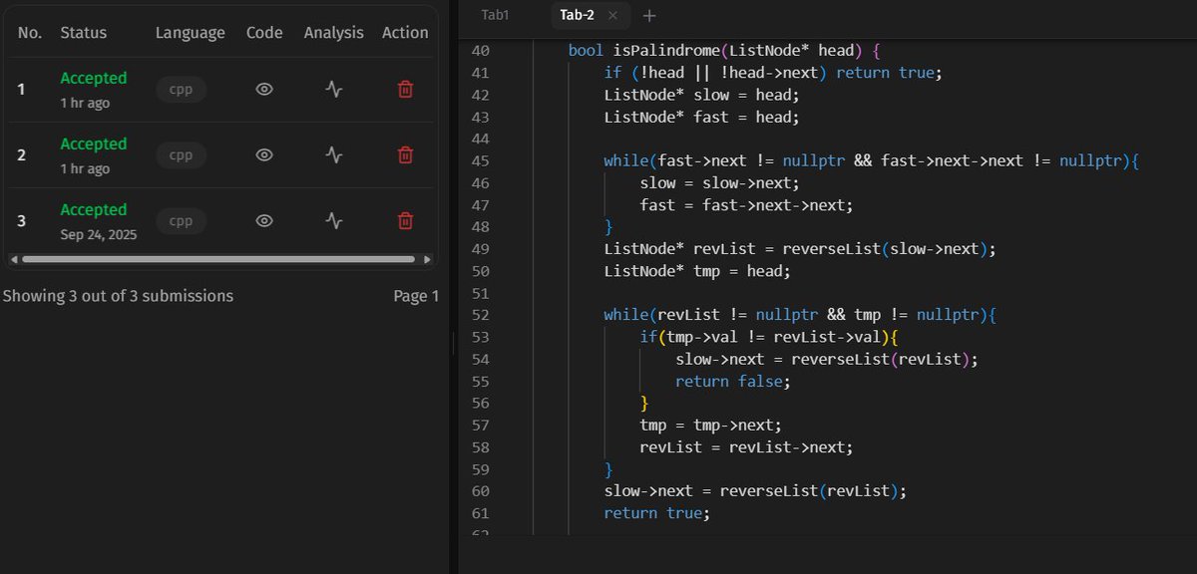Click line number 45 in the gutter
Screen dimensions: 1197x574
pos(480,160)
